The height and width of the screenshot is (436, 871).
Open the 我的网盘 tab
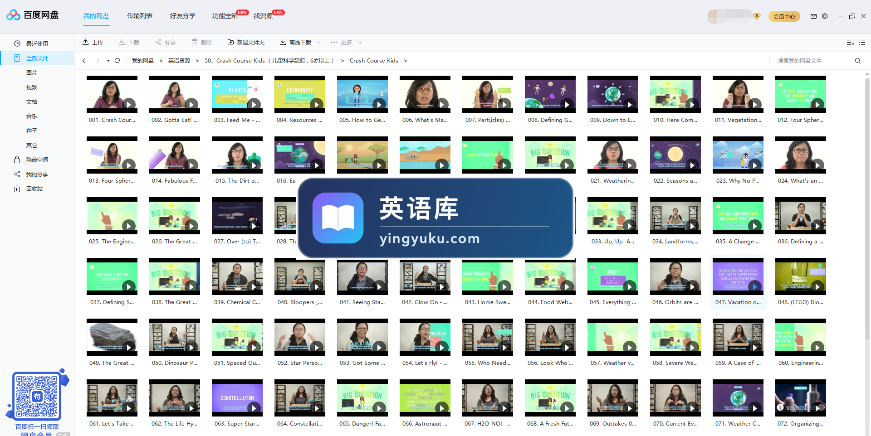pos(96,16)
